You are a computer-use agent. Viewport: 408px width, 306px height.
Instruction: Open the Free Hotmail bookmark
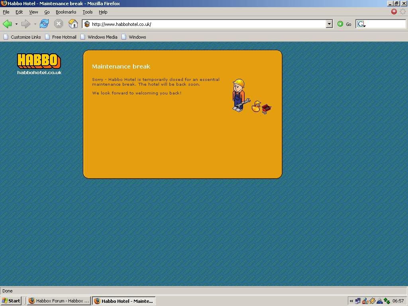click(61, 37)
